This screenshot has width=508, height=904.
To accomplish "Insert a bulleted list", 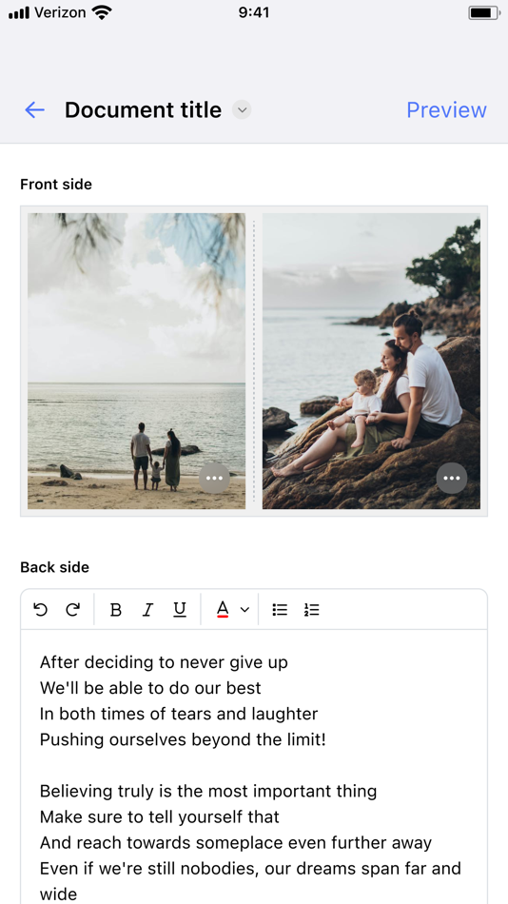I will [280, 609].
